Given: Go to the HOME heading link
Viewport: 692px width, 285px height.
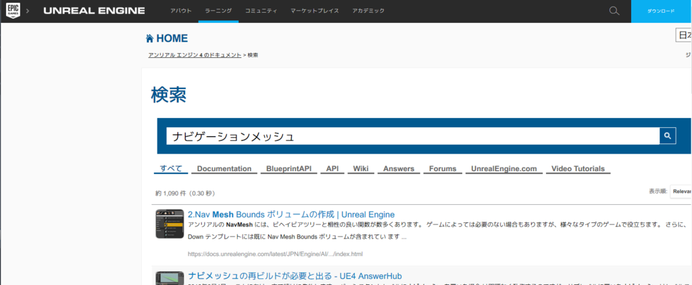Looking at the screenshot, I should point(172,38).
